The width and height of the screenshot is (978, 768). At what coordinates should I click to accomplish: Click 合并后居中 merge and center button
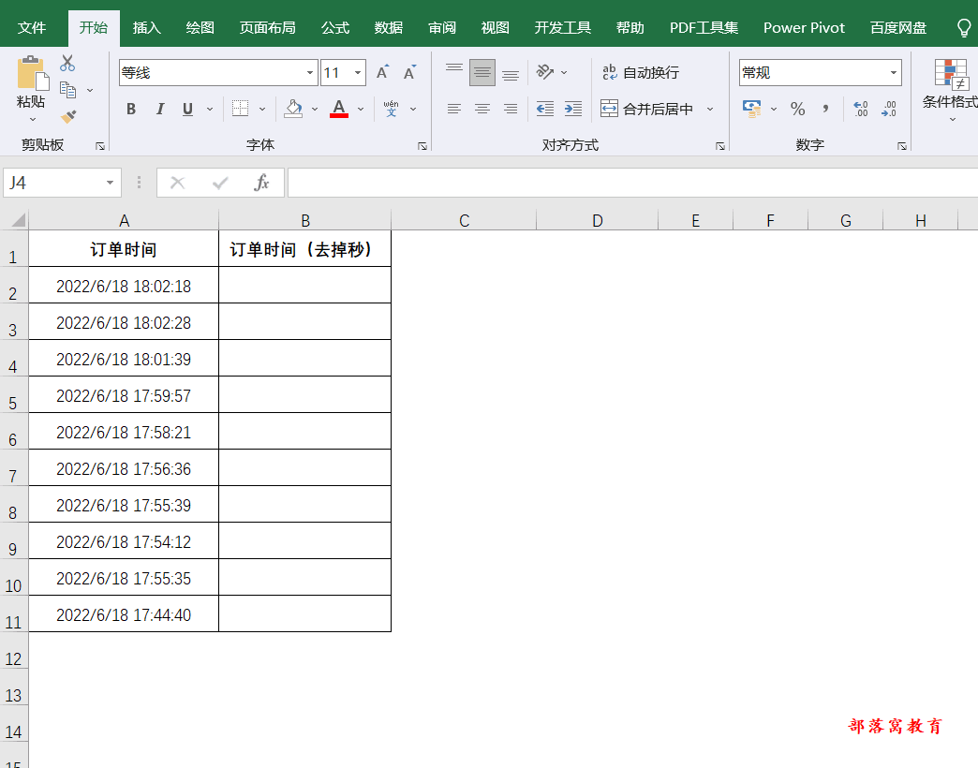click(646, 109)
